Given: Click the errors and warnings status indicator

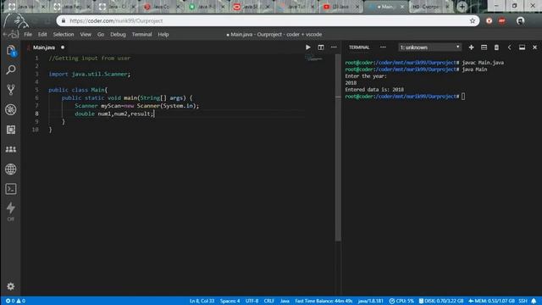Looking at the screenshot, I should click(15, 301).
